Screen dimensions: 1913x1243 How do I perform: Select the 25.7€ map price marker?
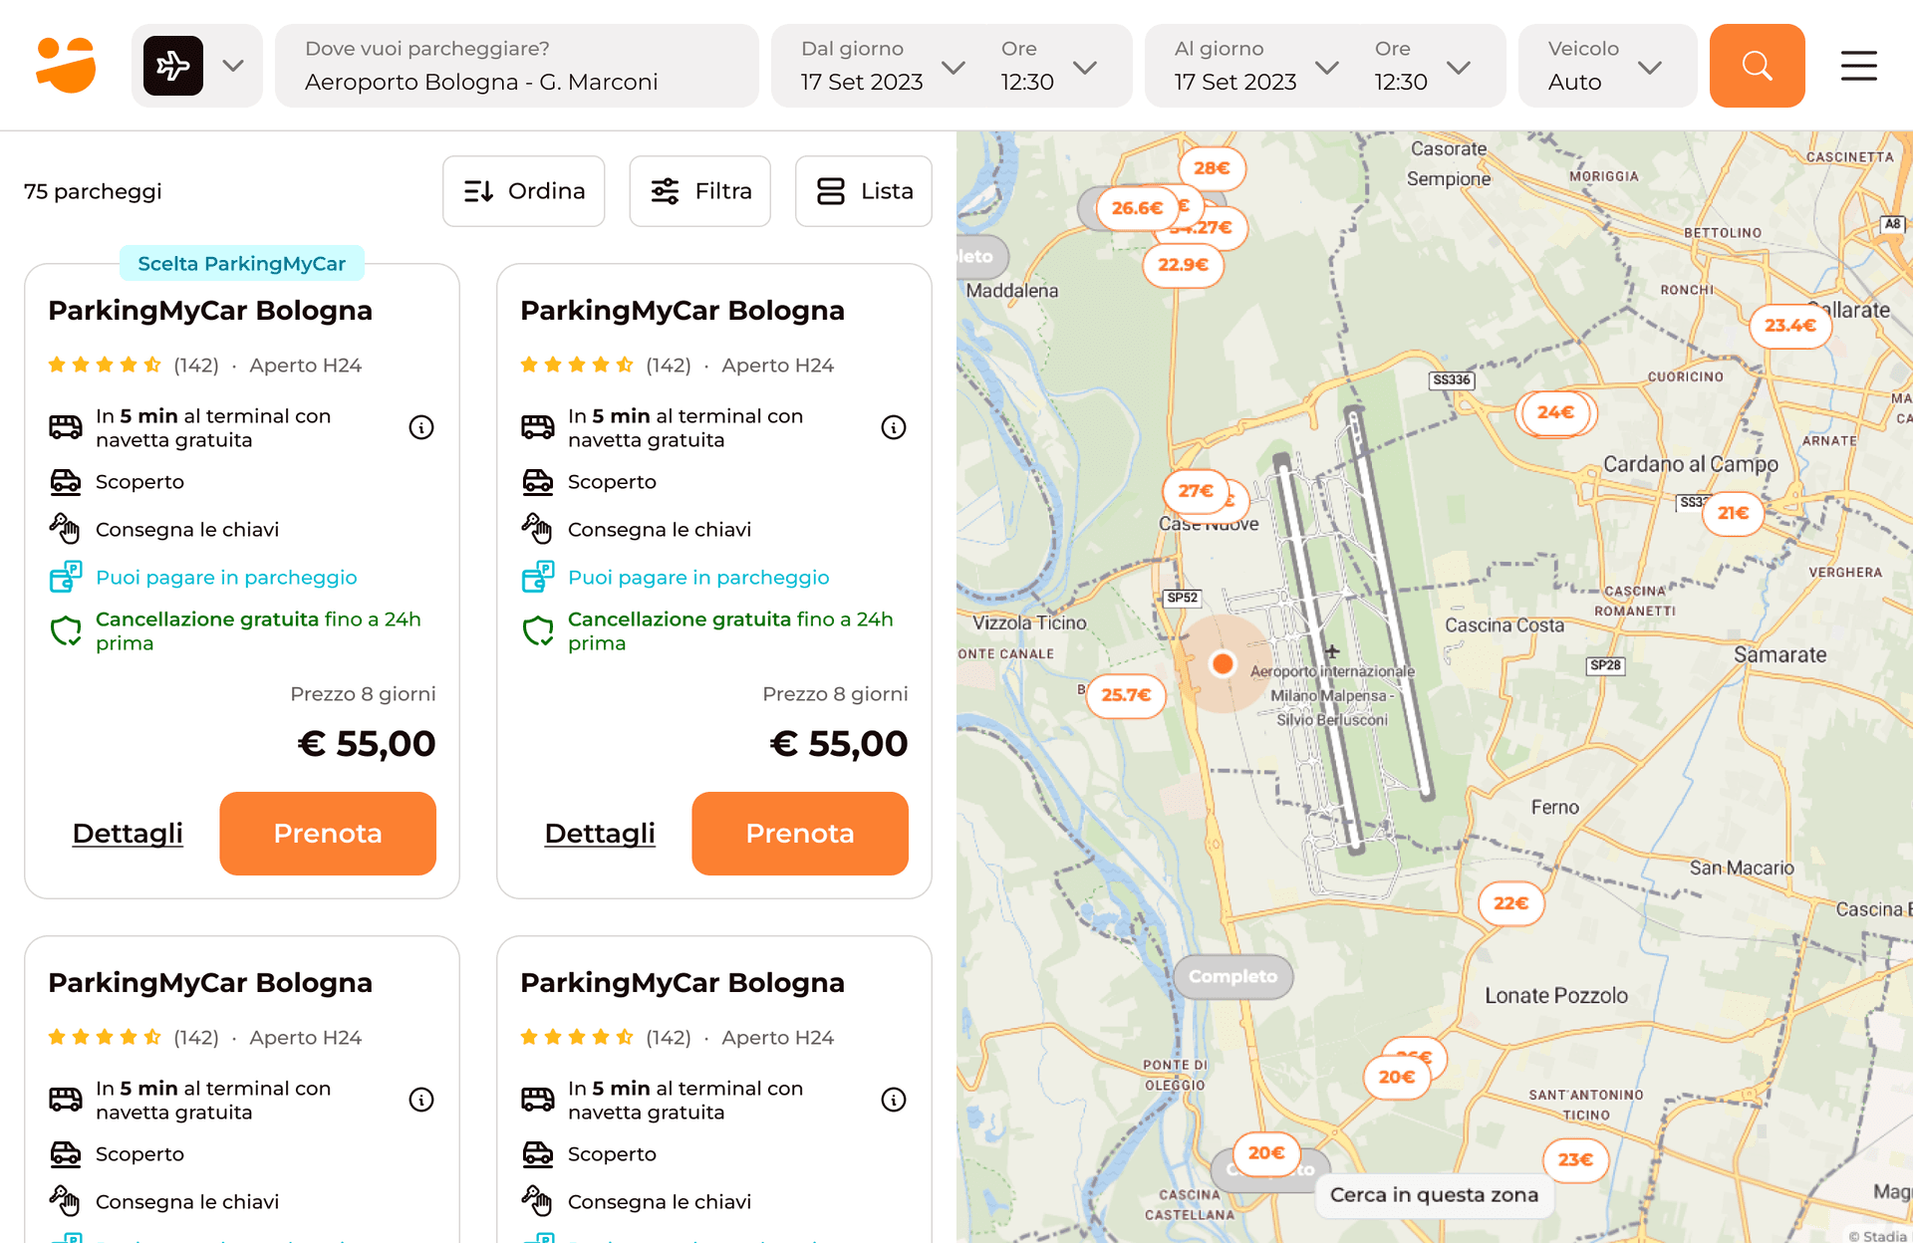[x=1126, y=695]
